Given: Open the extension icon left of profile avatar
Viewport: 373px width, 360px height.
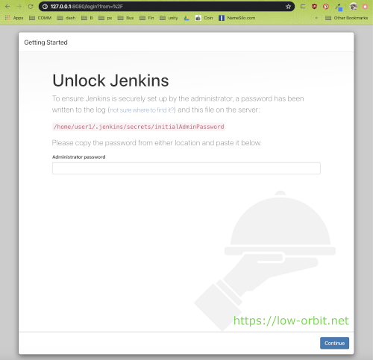Looking at the screenshot, I should (x=339, y=7).
